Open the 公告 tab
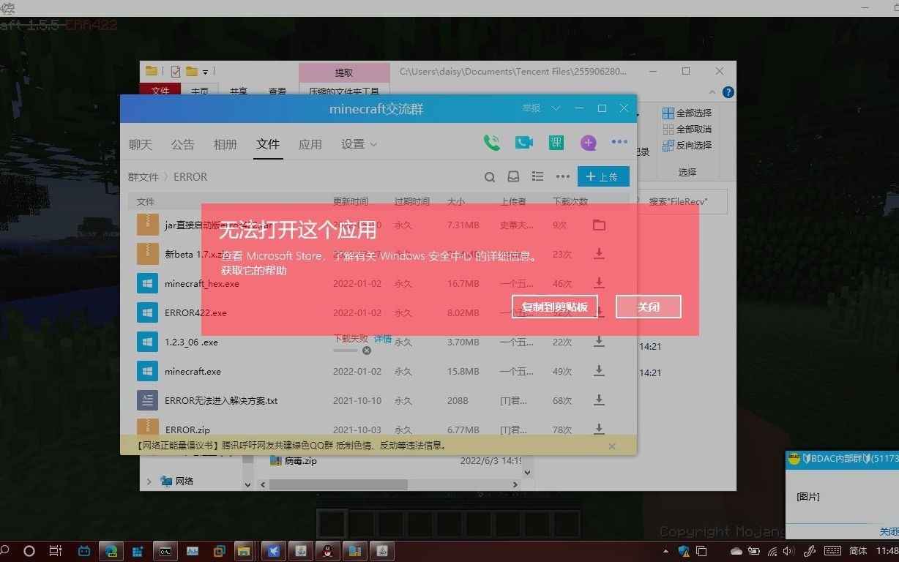Viewport: 899px width, 562px height. 183,144
